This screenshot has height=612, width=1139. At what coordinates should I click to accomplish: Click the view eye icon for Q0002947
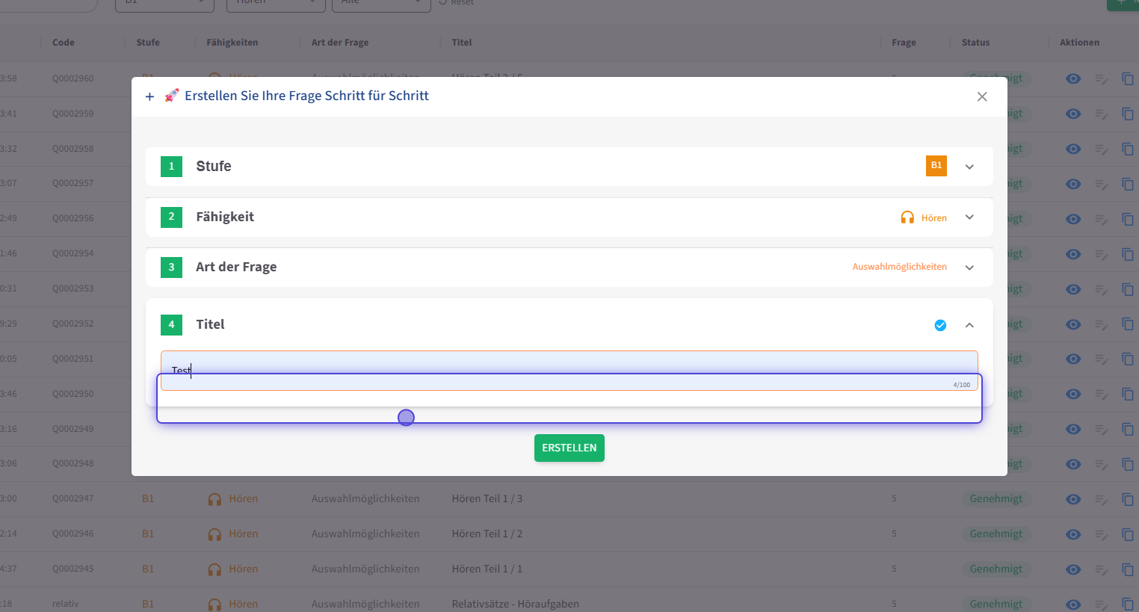(x=1073, y=499)
